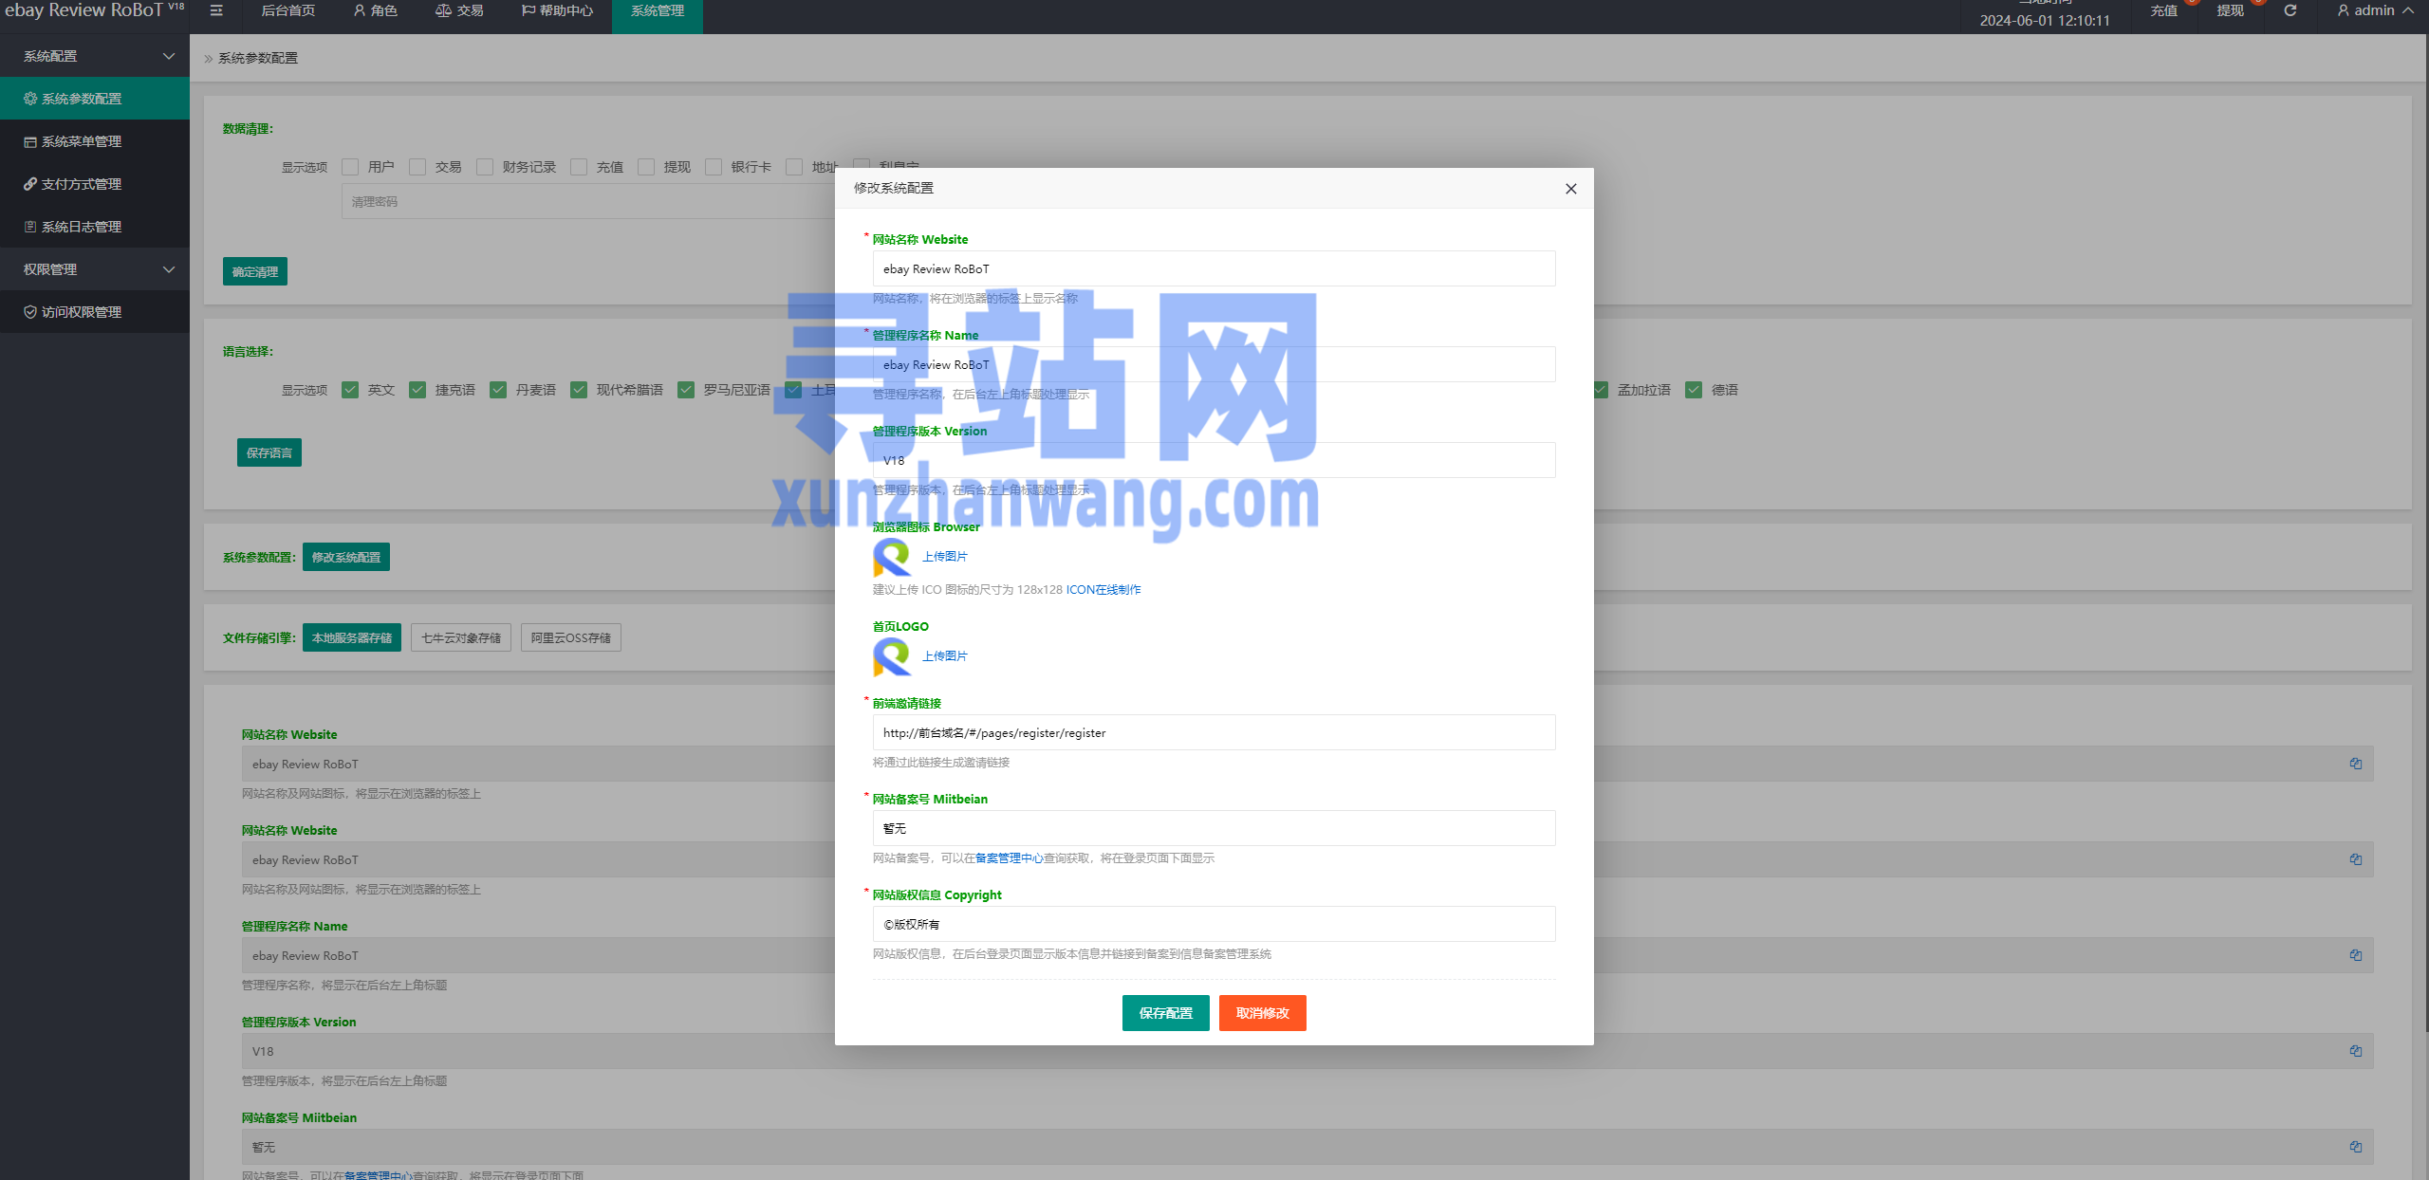Click 上传图片 for 浏览器图标 Browser
The image size is (2429, 1180).
click(945, 557)
